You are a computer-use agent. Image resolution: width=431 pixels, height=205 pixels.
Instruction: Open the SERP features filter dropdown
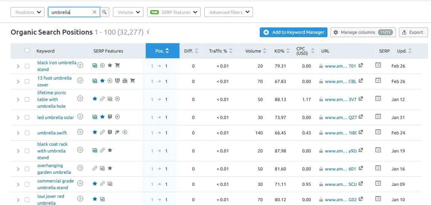tap(174, 12)
